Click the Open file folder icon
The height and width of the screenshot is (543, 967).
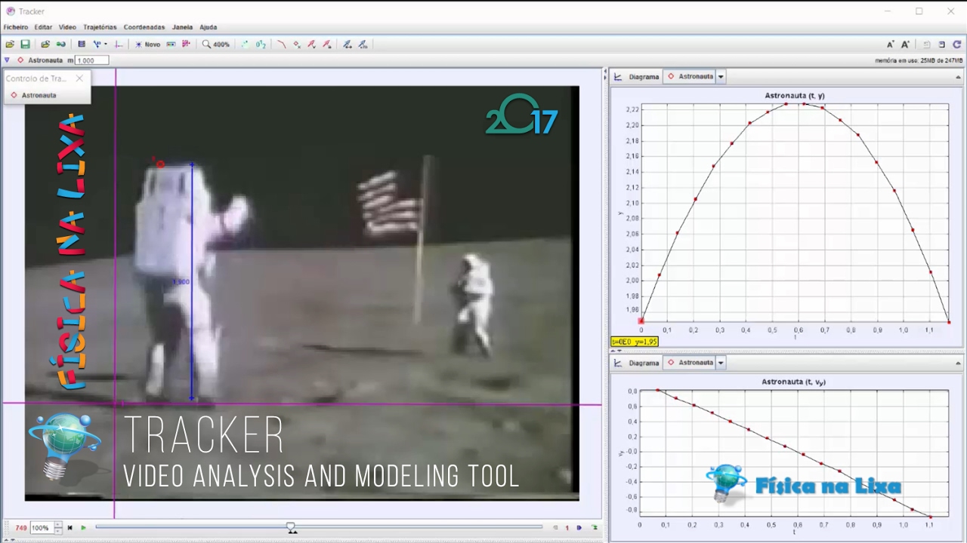10,44
